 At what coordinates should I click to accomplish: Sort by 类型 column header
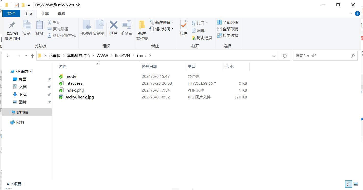[191, 67]
